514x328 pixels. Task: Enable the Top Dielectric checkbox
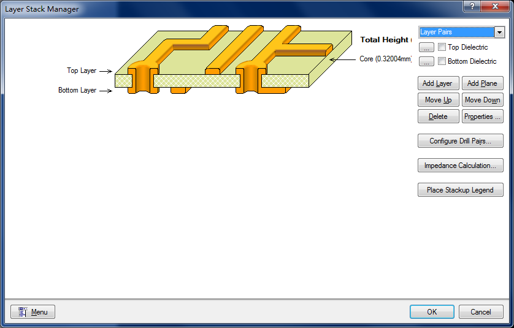[x=442, y=47]
